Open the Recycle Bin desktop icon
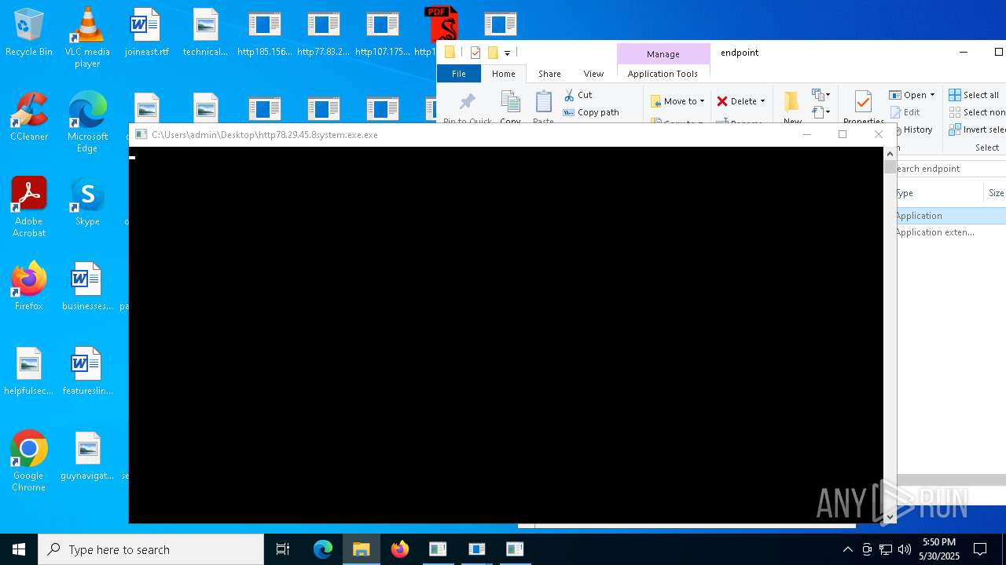1006x565 pixels. [29, 33]
